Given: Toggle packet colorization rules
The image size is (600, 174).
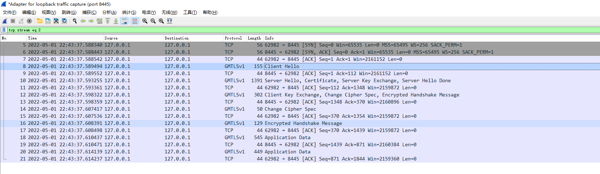Looking at the screenshot, I should pyautogui.click(x=135, y=21).
